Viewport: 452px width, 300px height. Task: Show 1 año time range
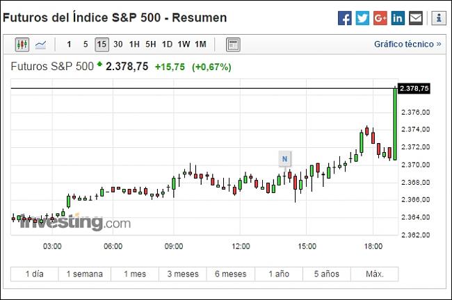coord(279,274)
